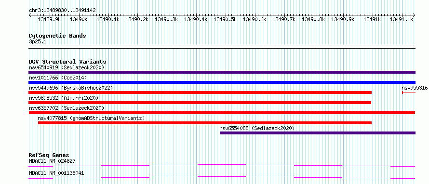
Task: Open the nsv1011766 (Coe2014) variant label
Action: tap(58, 78)
